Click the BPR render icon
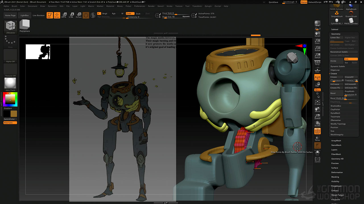Image resolution: width=364 pixels, height=204 pixels. (317, 24)
